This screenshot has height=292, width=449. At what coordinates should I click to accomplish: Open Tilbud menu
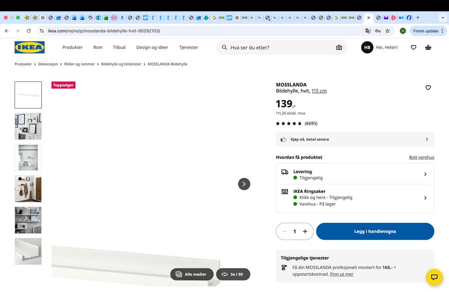(x=119, y=48)
